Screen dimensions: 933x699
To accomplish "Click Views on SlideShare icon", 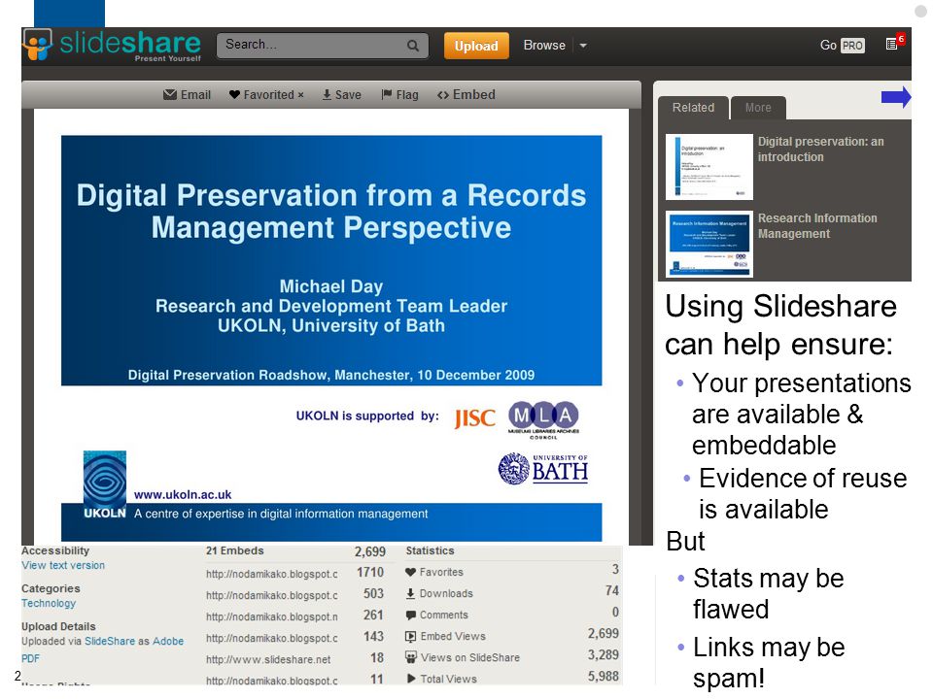I will click(410, 657).
